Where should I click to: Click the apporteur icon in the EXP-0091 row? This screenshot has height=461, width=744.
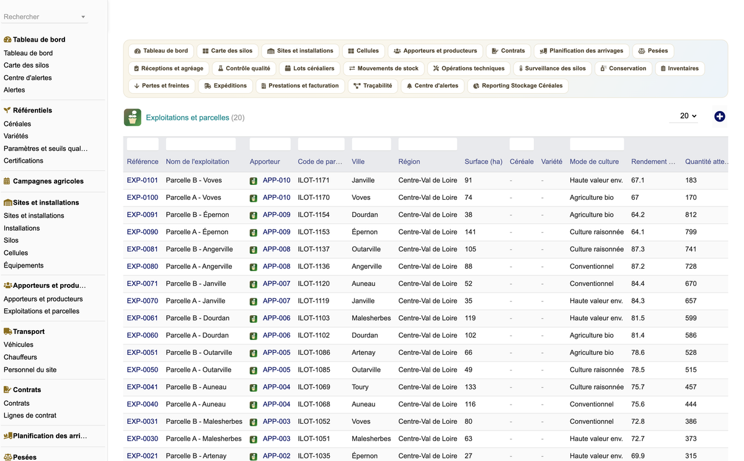coord(254,215)
